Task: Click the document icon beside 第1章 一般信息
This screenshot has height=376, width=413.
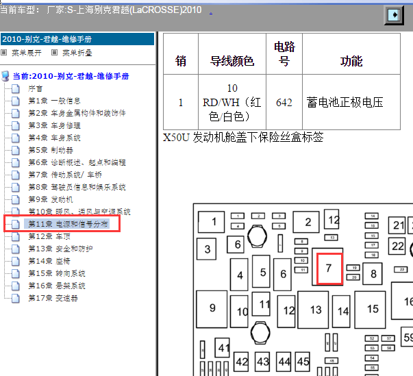Action: coord(16,101)
